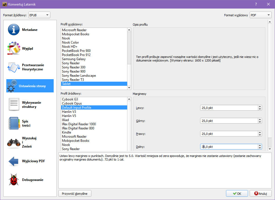Expand the Format wyjściowy PDF dropdown

260,15
